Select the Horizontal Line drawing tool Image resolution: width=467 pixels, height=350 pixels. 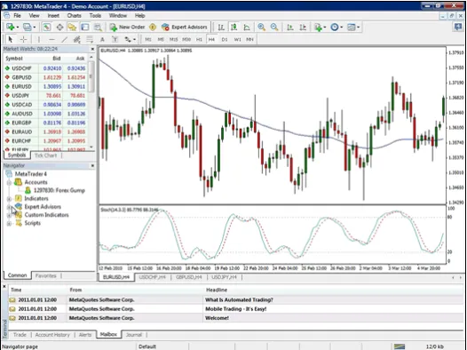pos(51,39)
